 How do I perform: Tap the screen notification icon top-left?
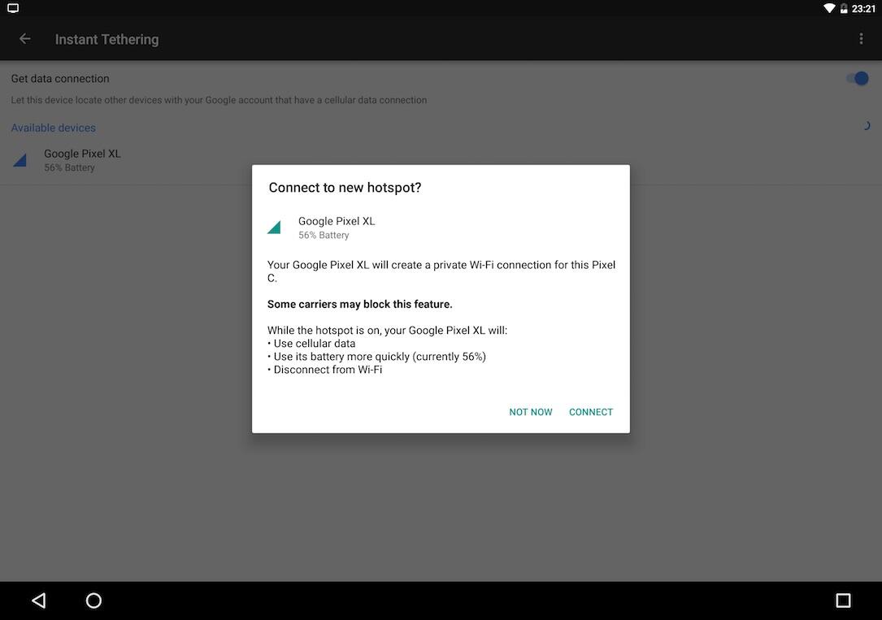(x=13, y=8)
